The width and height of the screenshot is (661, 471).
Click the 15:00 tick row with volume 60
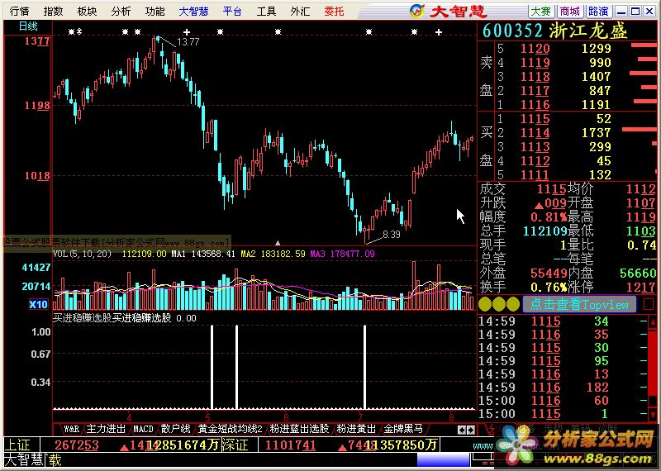(562, 401)
